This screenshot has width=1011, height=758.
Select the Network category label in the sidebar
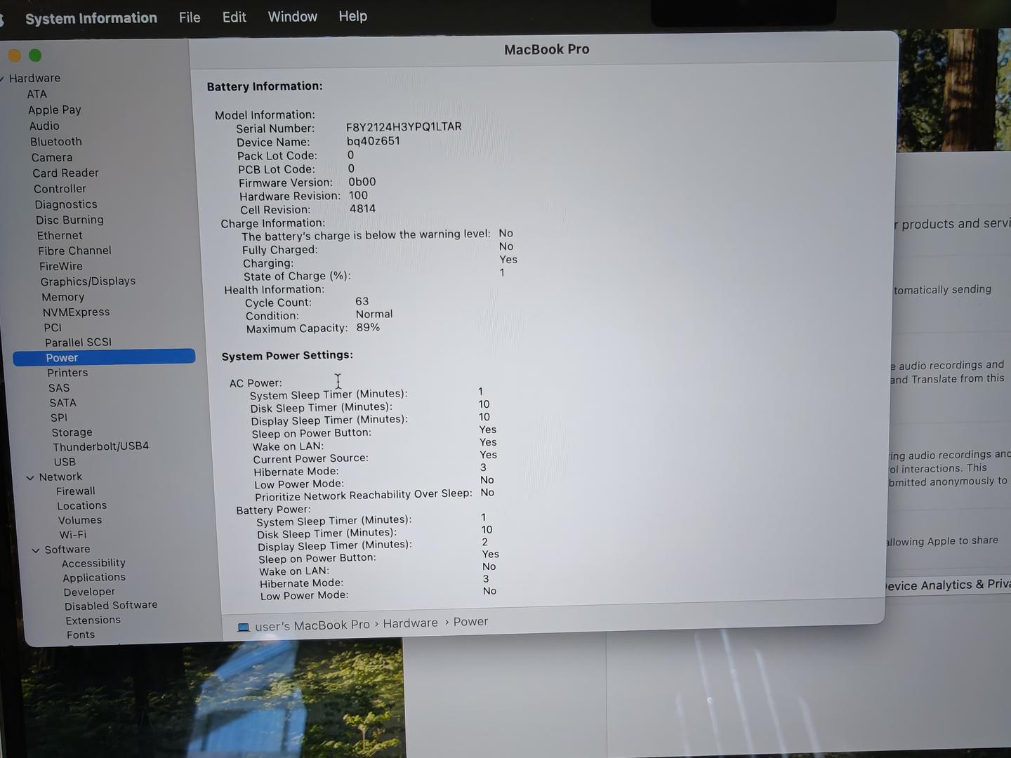click(x=60, y=477)
